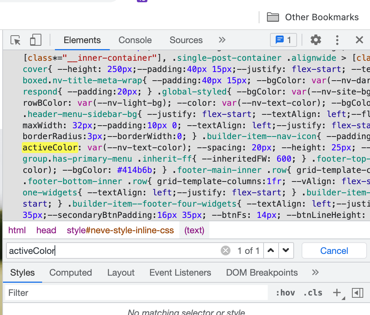
Task: Select the (text) breadcrumb
Action: 194,230
